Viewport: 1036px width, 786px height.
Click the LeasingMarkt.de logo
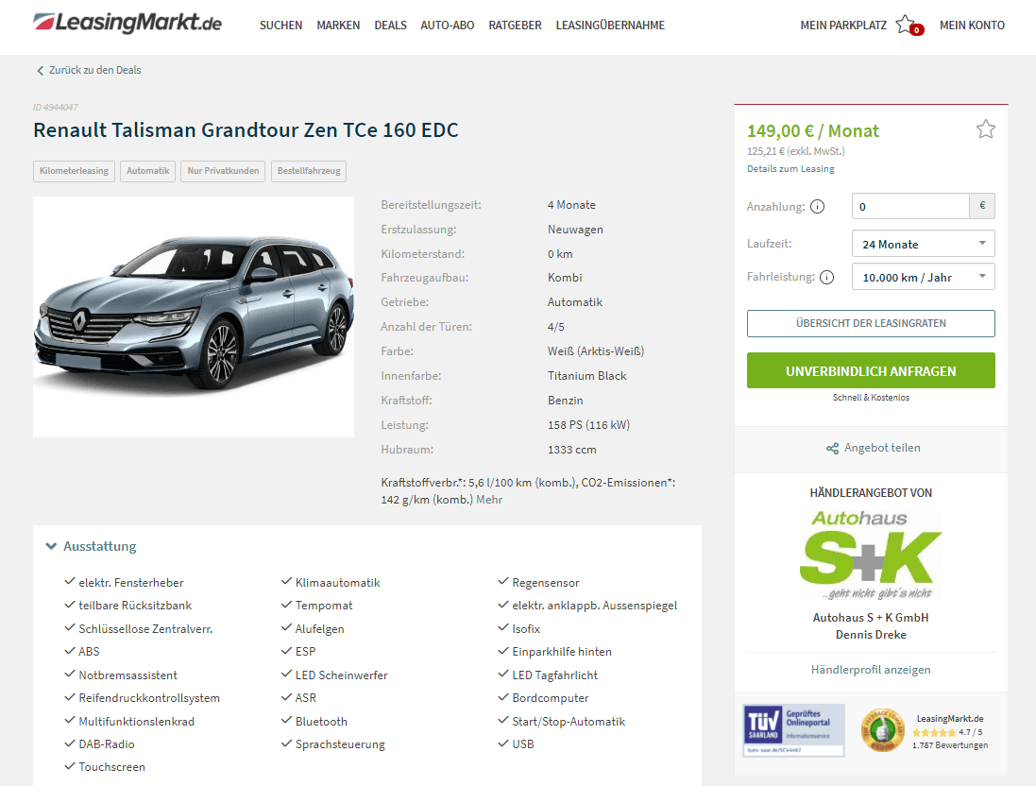(x=127, y=23)
